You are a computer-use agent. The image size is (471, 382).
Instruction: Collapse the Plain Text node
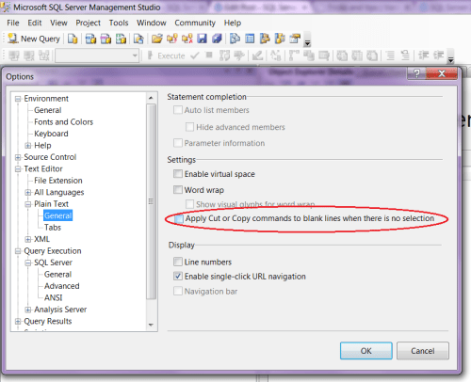pos(28,204)
